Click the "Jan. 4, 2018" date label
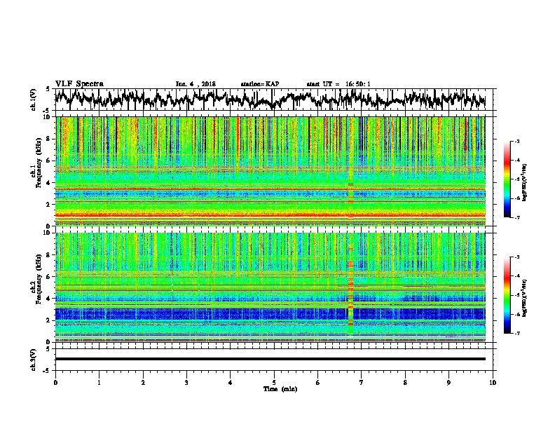555x429 pixels. [x=196, y=84]
